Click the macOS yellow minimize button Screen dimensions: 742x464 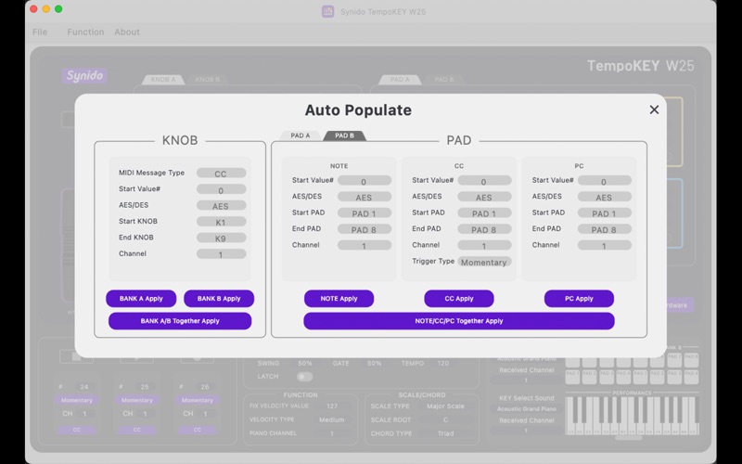[x=45, y=9]
